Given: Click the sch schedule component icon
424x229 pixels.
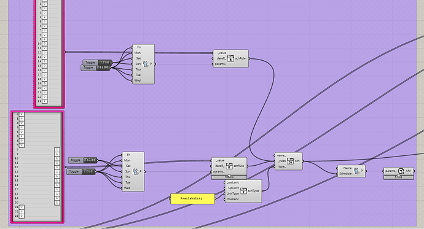Looking at the screenshot, I should coord(290,161).
